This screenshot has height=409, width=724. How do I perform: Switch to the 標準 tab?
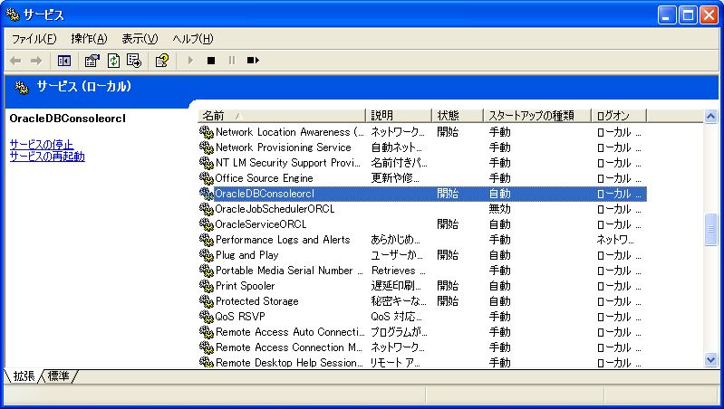(x=58, y=376)
